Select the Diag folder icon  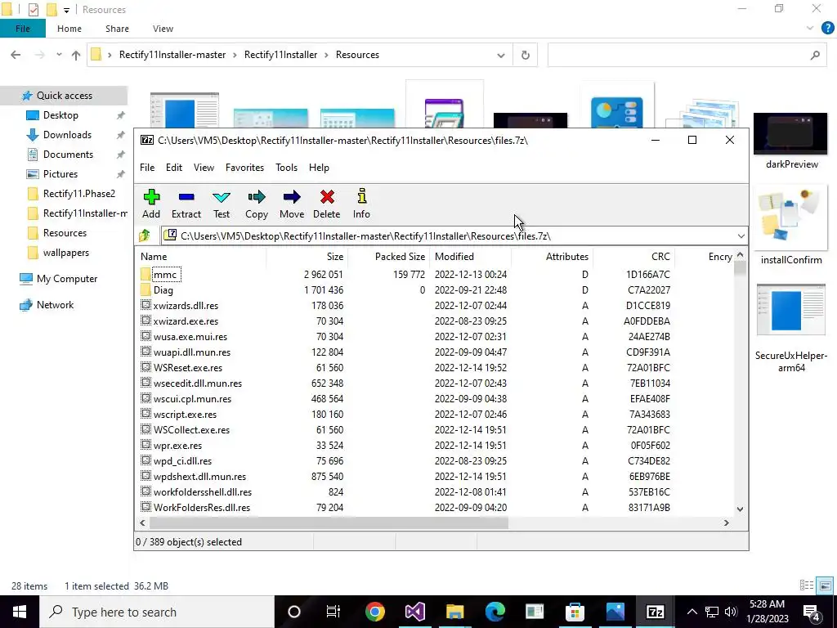(x=145, y=290)
